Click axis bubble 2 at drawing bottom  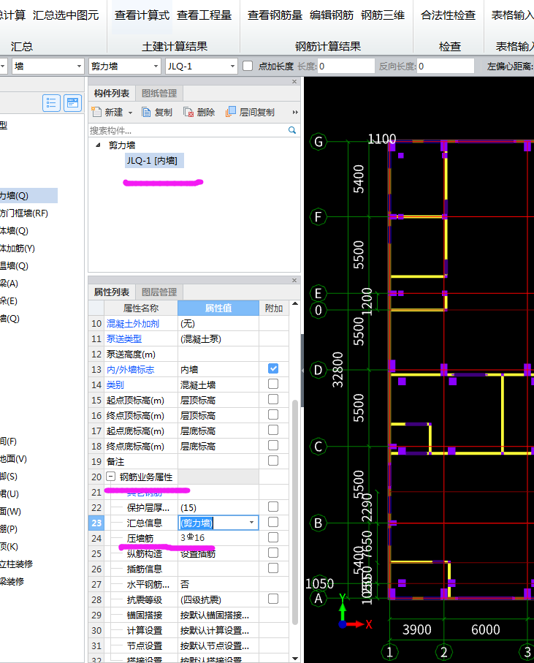[x=443, y=651]
